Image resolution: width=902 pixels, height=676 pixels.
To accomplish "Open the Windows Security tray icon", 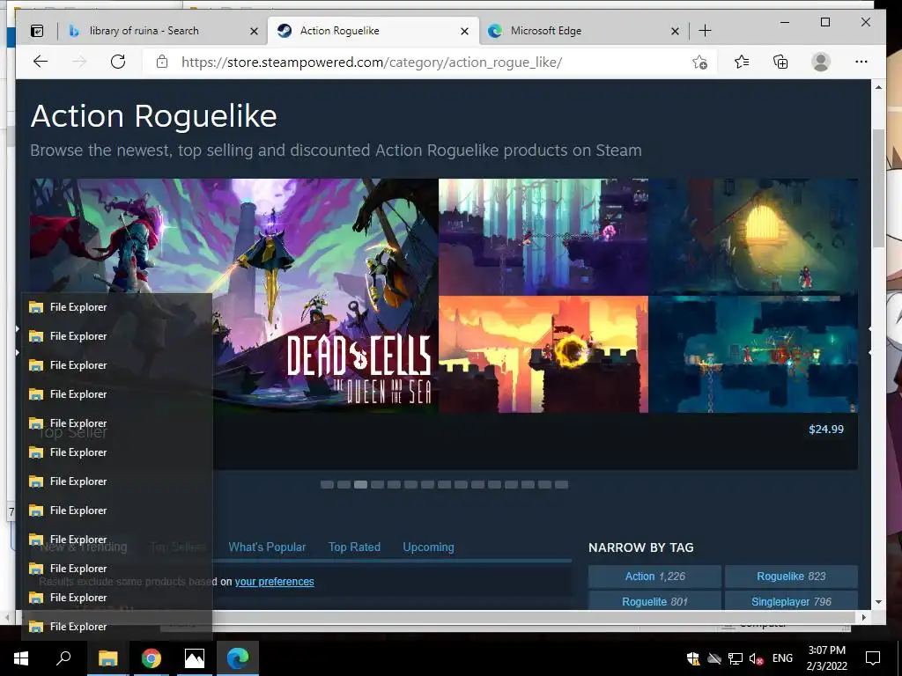I will pos(693,658).
